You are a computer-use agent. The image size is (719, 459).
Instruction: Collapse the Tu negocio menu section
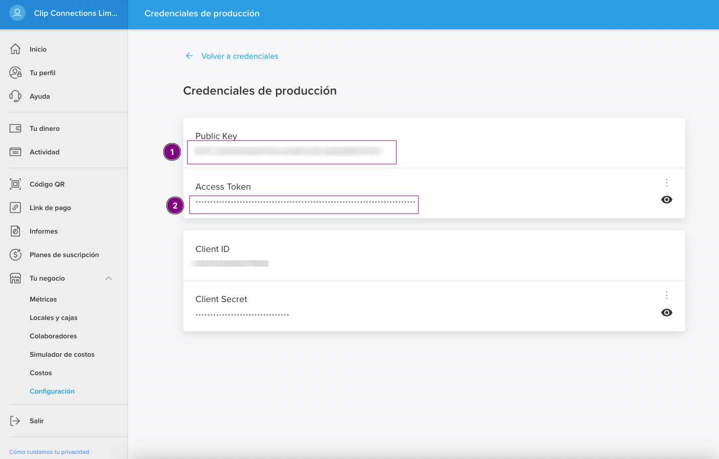click(108, 279)
